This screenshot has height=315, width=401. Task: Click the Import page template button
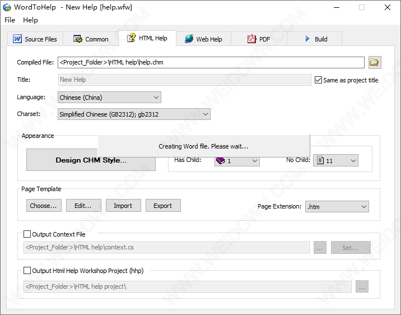[123, 206]
